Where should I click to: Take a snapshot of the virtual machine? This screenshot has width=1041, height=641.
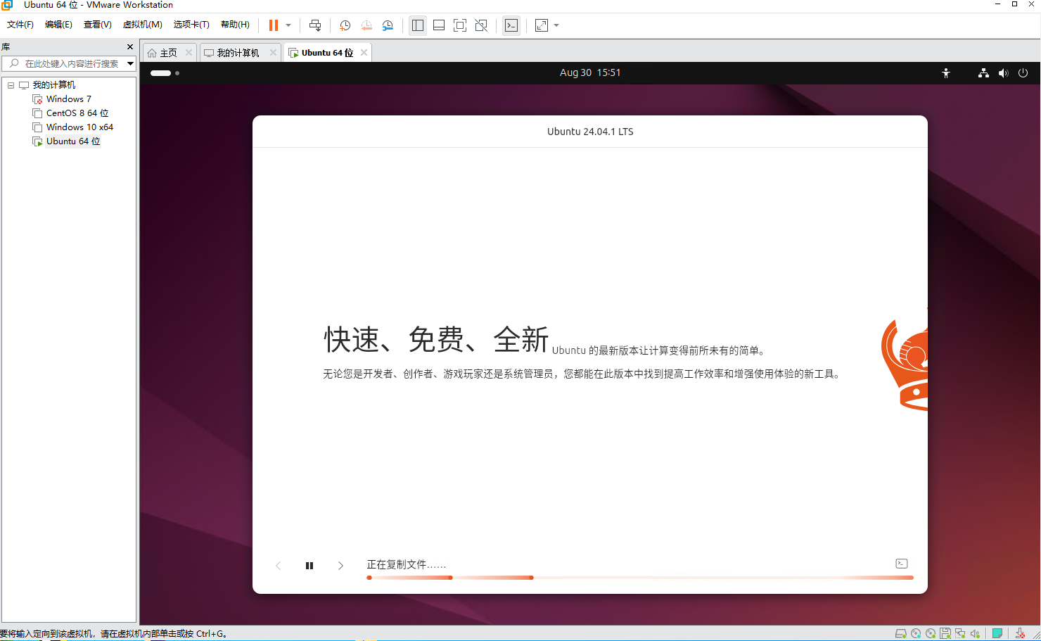click(x=345, y=25)
